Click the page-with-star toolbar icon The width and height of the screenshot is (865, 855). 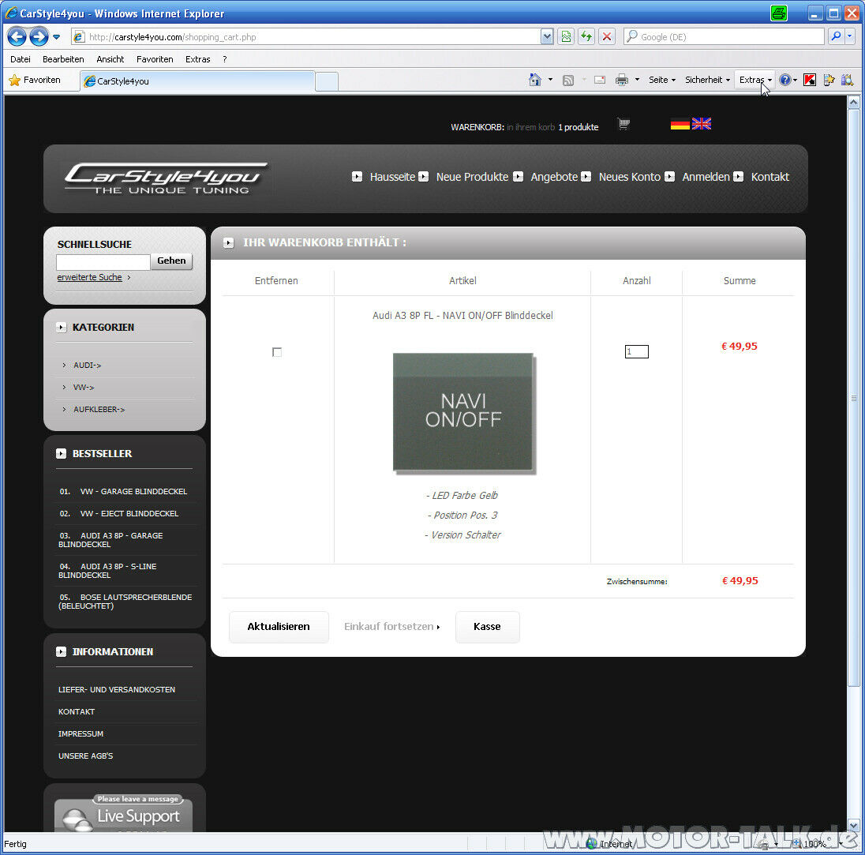(829, 80)
